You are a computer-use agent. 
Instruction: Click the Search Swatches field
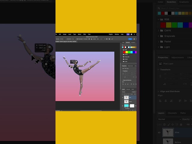[x=129, y=45]
